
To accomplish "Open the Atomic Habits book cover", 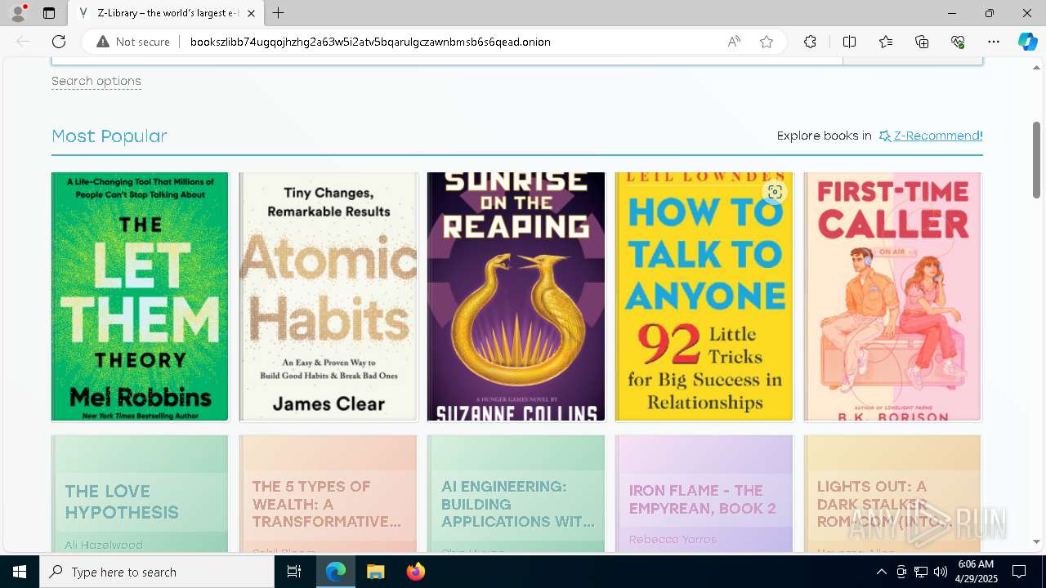I will (x=328, y=296).
